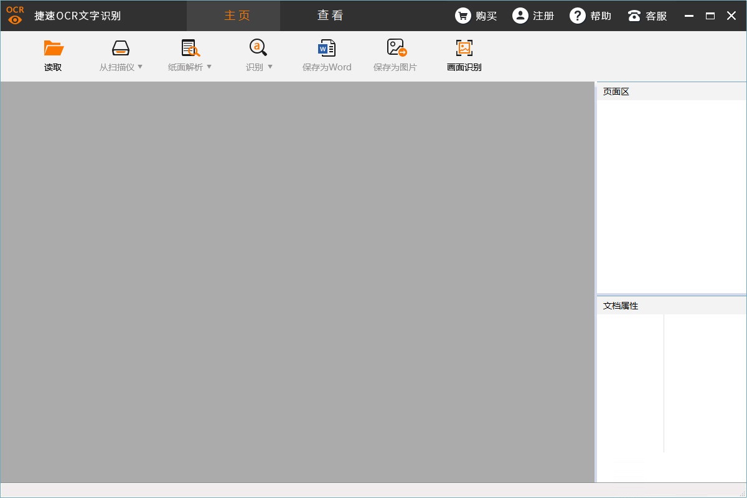Image resolution: width=747 pixels, height=498 pixels.
Task: Click the page analysis icon above 纸面解析
Action: [190, 48]
